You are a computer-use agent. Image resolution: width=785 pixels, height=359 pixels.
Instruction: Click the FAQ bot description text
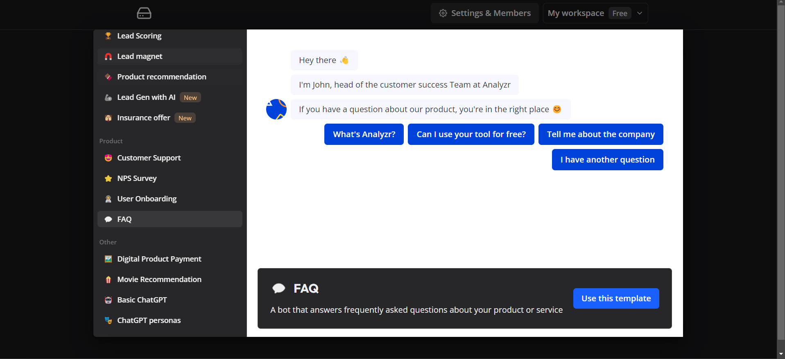pyautogui.click(x=416, y=310)
